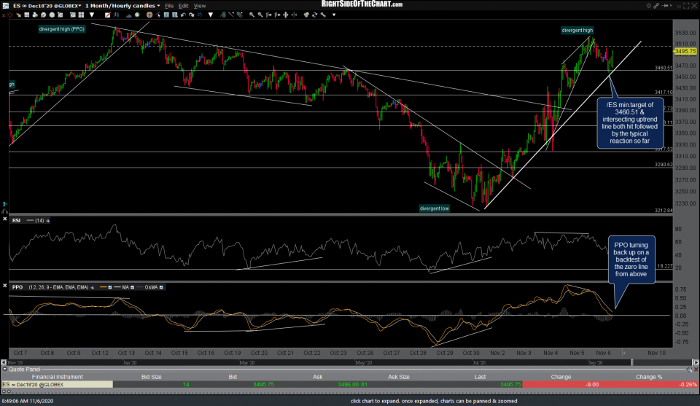Screen dimensions: 700x406
Task: Open the pushpin dropdown arrow
Action: pyautogui.click(x=671, y=5)
